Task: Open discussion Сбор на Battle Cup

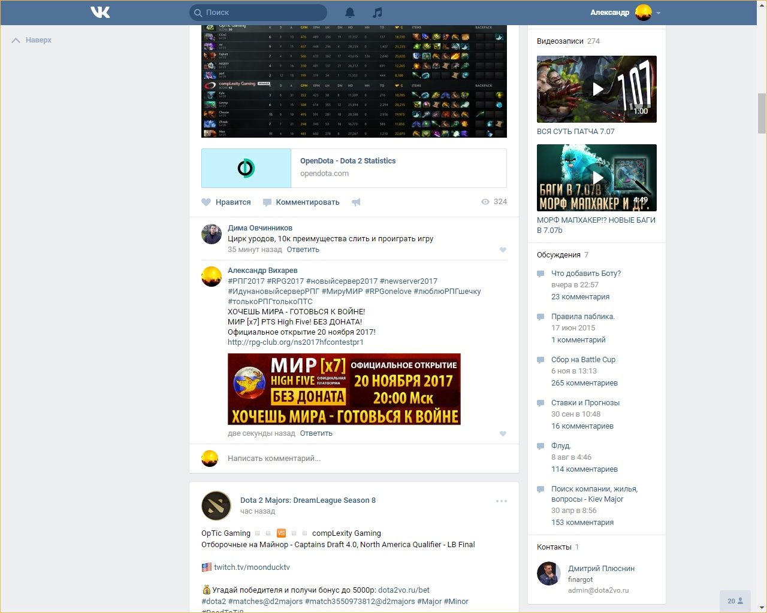Action: click(x=584, y=360)
